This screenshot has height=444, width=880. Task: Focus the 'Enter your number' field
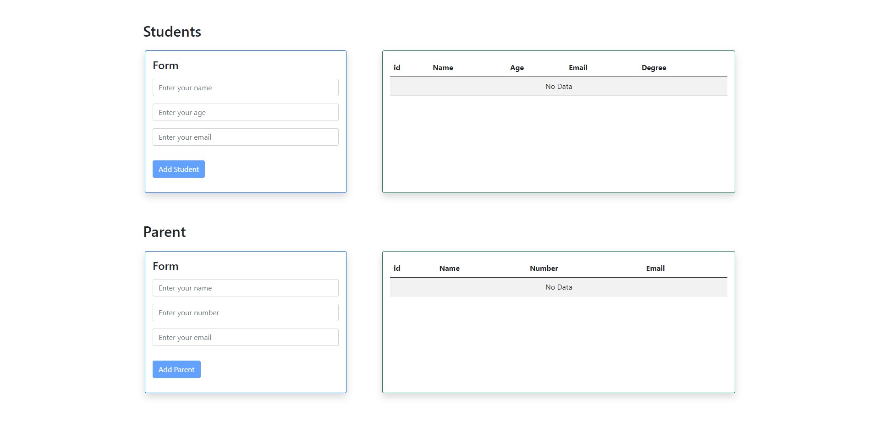click(x=245, y=312)
